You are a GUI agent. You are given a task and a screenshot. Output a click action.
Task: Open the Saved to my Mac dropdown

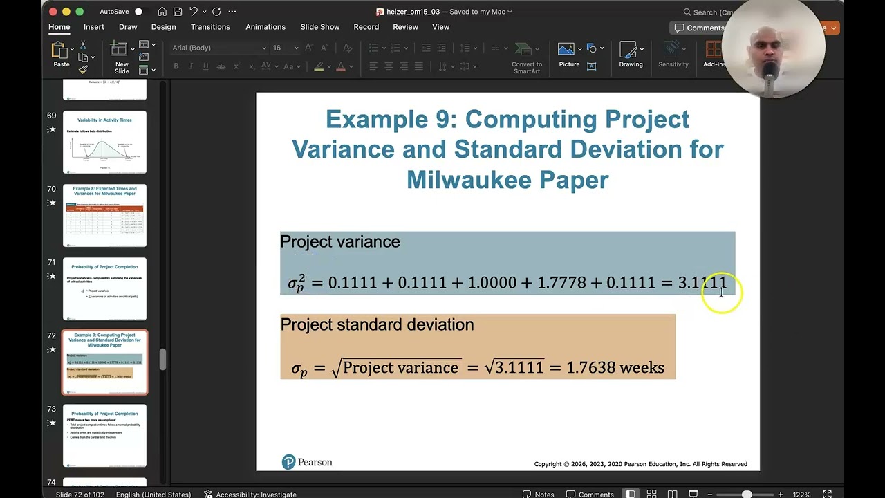coord(479,12)
